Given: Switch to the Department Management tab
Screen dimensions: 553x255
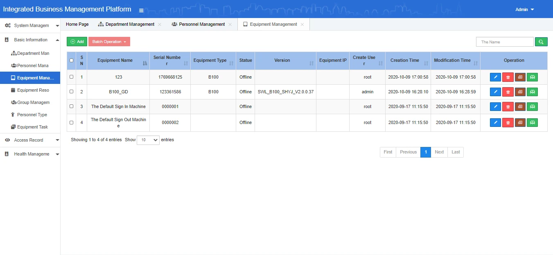Looking at the screenshot, I should point(129,25).
